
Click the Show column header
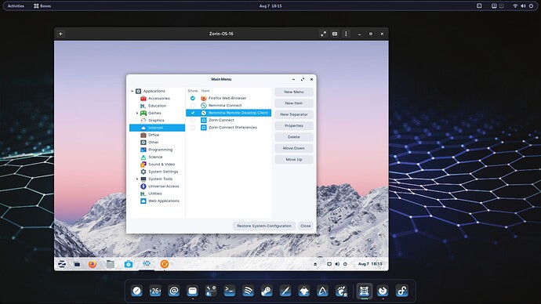tap(193, 91)
